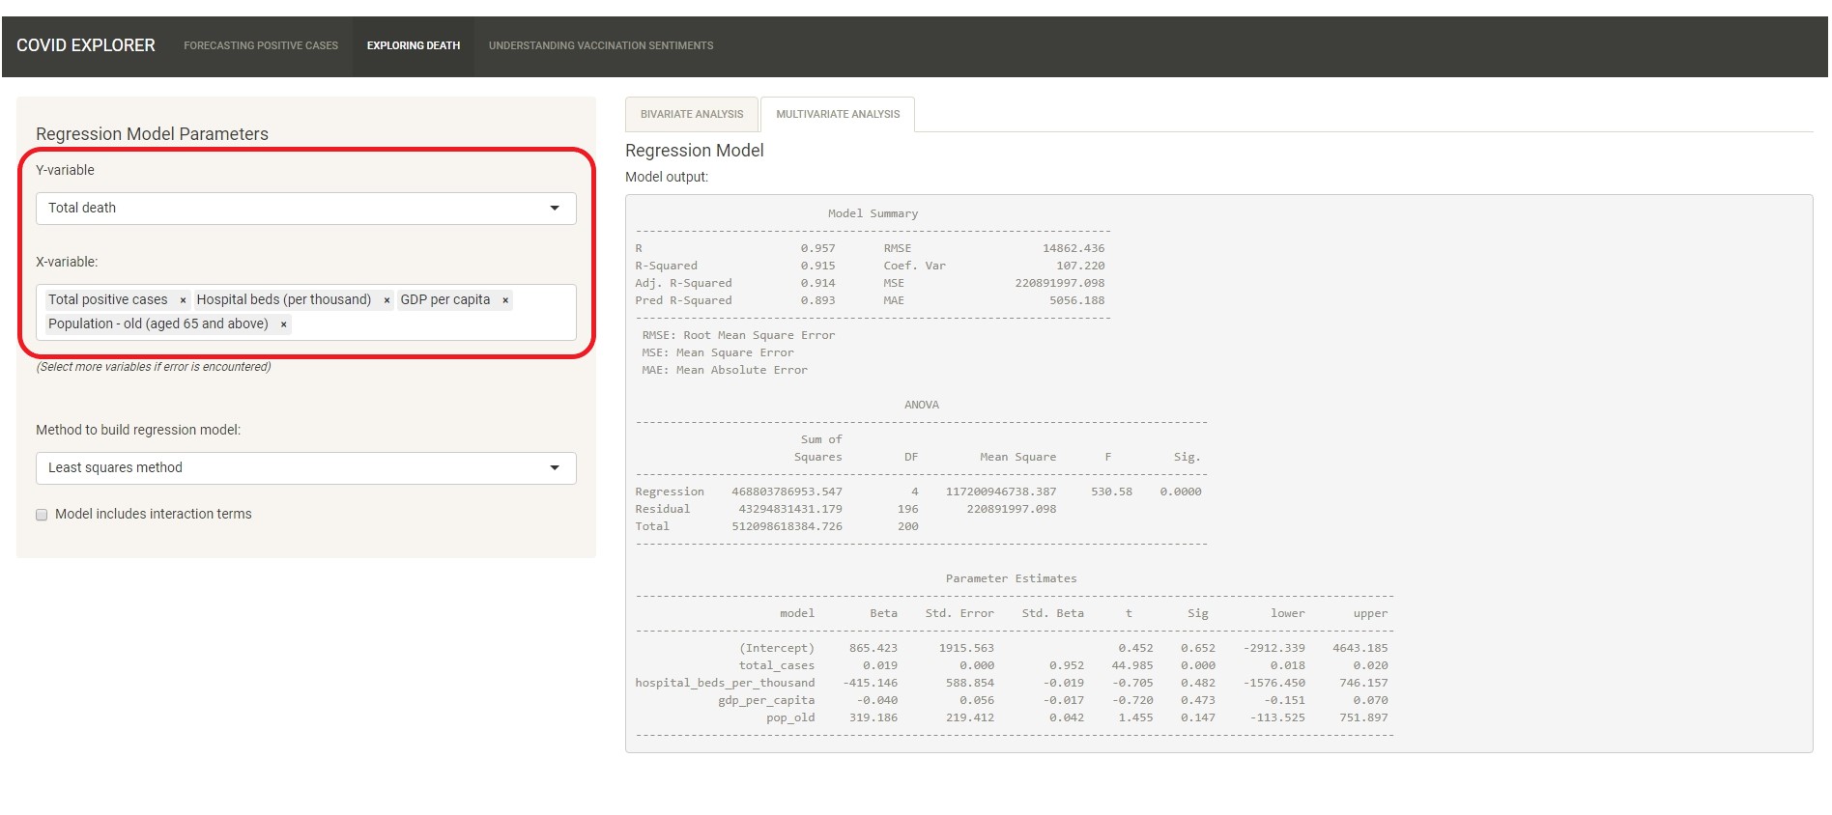The height and width of the screenshot is (815, 1832).
Task: Open Understanding Vaccination Sentiments page
Action: (x=601, y=45)
